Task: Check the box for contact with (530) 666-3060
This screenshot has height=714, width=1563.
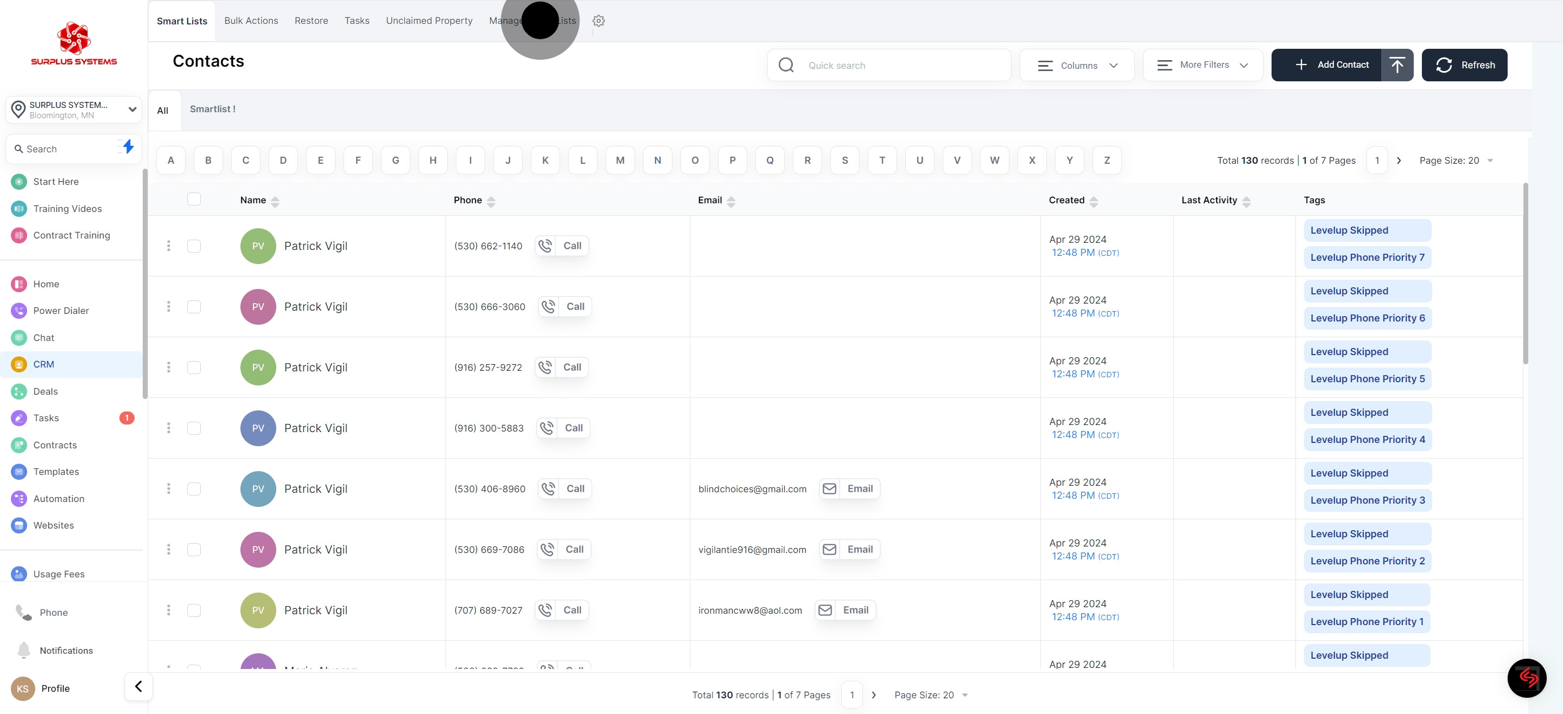Action: pyautogui.click(x=194, y=307)
